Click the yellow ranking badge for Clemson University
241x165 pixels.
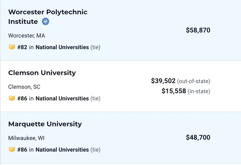click(x=12, y=98)
